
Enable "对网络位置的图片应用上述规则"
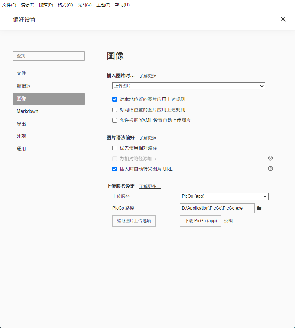(114, 110)
